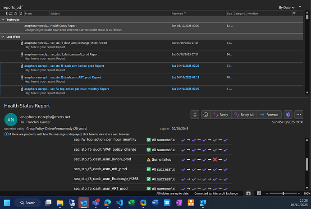Share message to Teams icon
This screenshot has width=311, height=209.
click(x=288, y=115)
